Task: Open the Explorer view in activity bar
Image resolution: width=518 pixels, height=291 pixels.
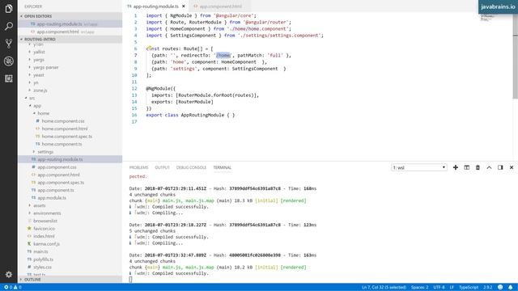Action: 9,9
